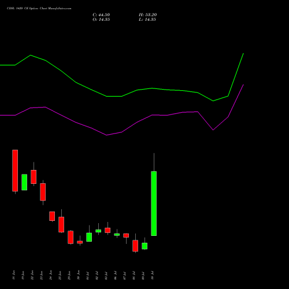289x289 pixels.
Task: Click the 24 Jun date label
Action: (51, 275)
